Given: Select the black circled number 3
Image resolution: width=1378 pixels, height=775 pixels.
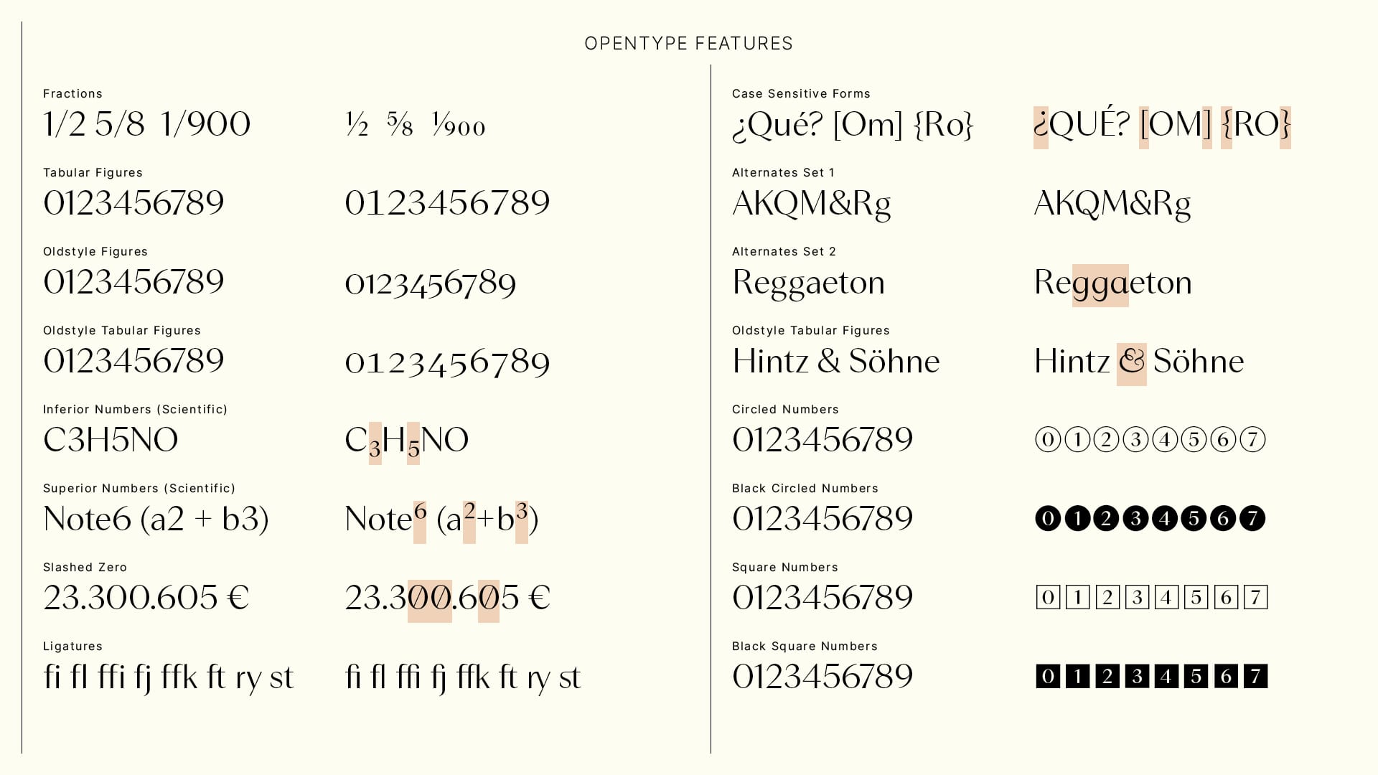Looking at the screenshot, I should pyautogui.click(x=1135, y=518).
